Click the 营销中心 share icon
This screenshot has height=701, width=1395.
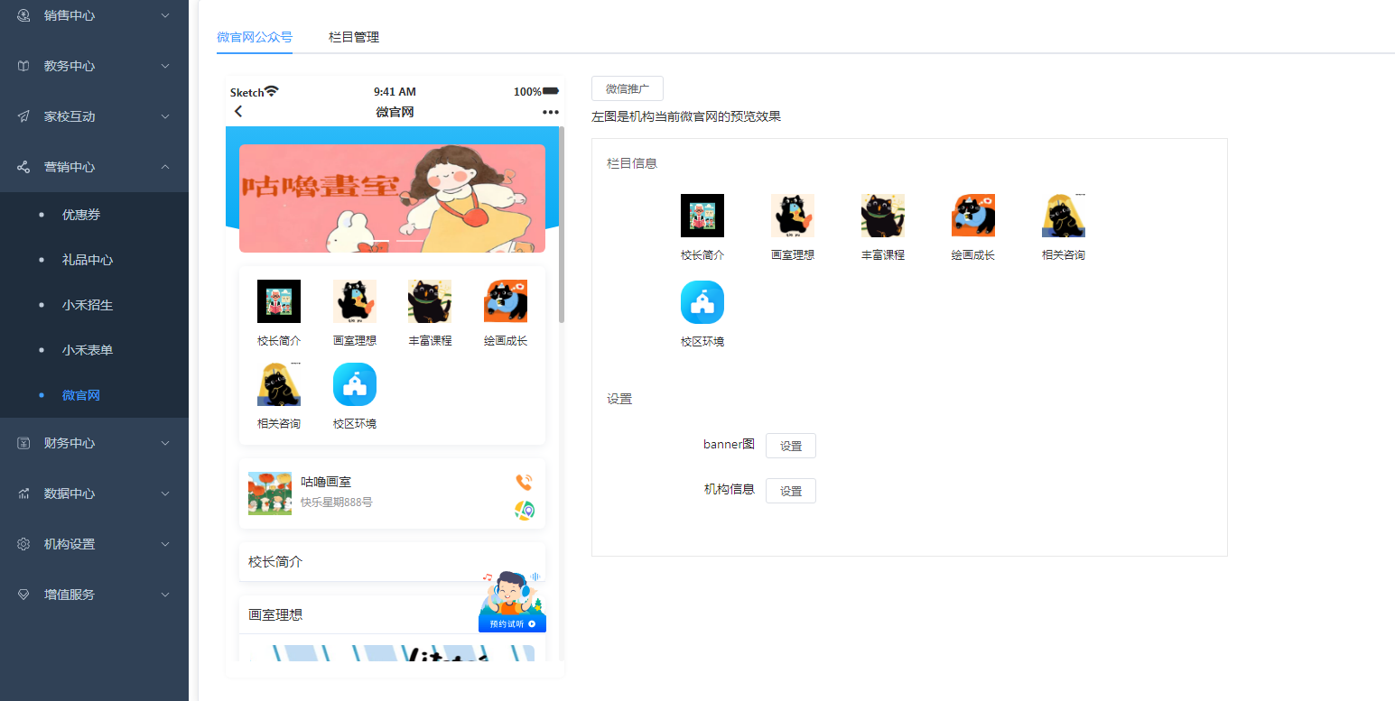pos(24,167)
